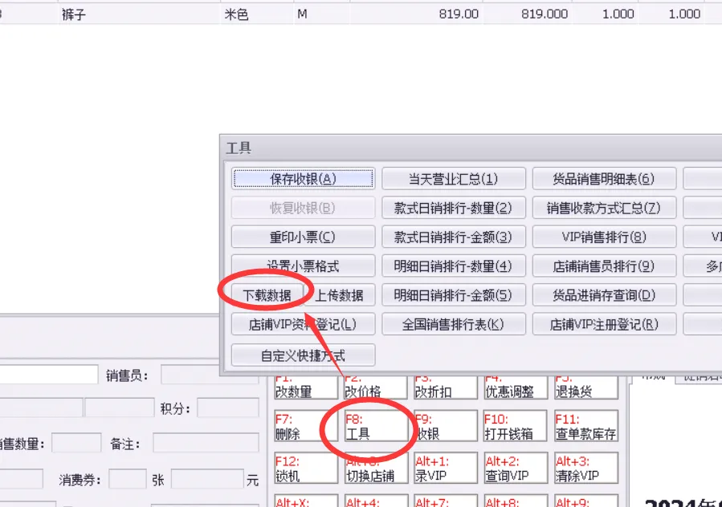Screen dimensions: 722x507
Task: Click 重印小票(C) to reprint receipt
Action: tap(303, 237)
